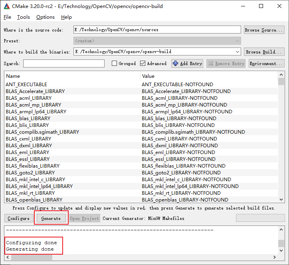Screen dimensions: 289x265
Task: Click the Browse Source button
Action: [x=264, y=30]
